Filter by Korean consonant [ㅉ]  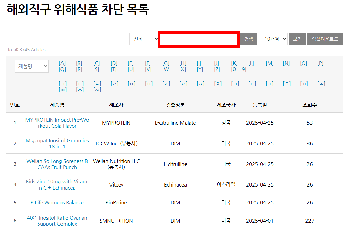pyautogui.click(x=97, y=90)
